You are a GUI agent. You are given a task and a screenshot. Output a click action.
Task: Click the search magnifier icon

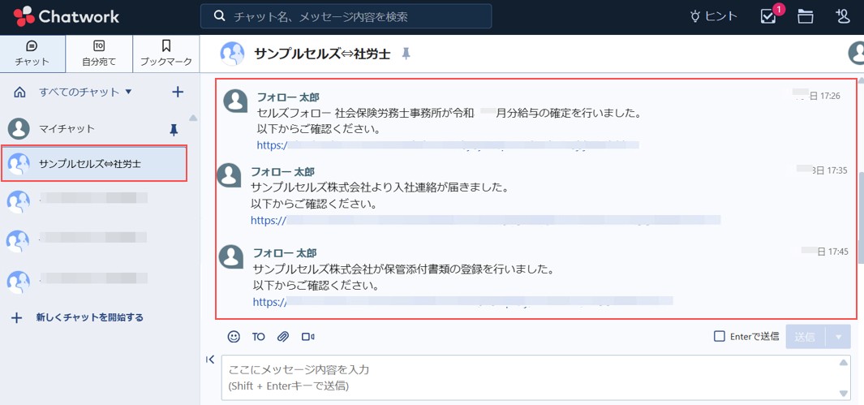219,16
